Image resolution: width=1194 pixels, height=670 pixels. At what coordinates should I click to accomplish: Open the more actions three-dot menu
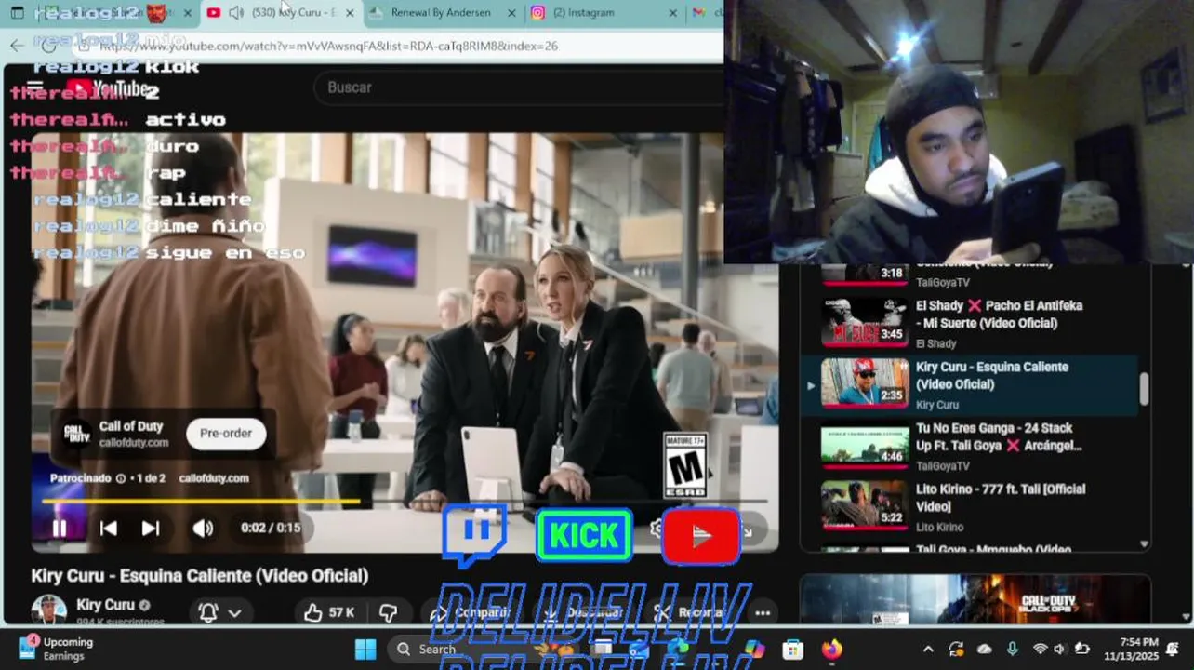point(763,613)
